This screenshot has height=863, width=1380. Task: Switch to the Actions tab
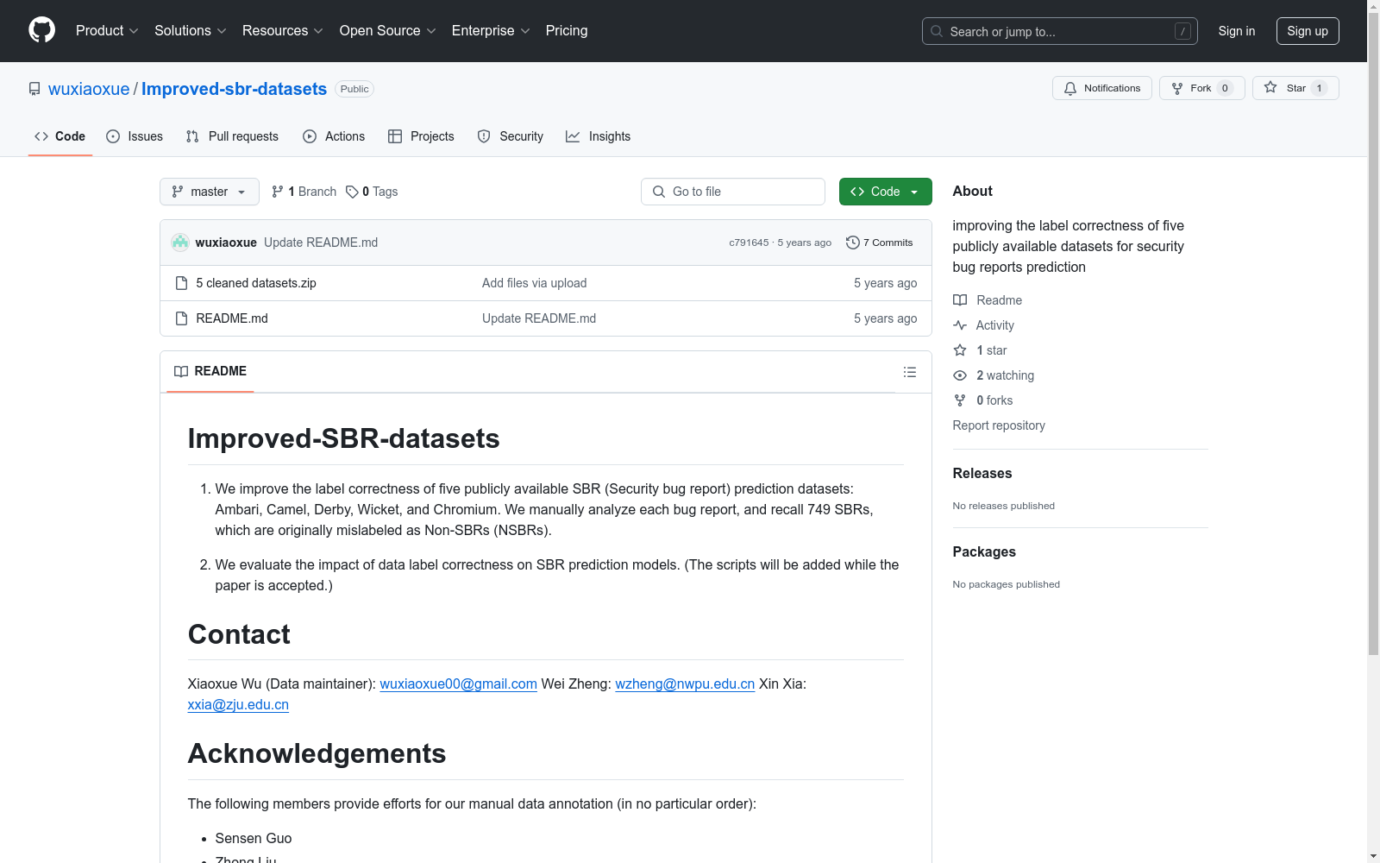334,136
